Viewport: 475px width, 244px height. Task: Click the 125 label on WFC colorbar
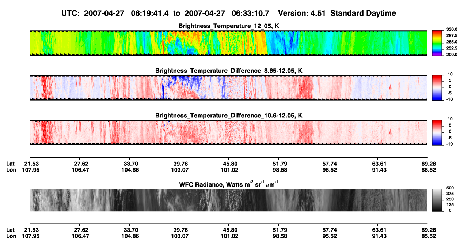pos(451,205)
